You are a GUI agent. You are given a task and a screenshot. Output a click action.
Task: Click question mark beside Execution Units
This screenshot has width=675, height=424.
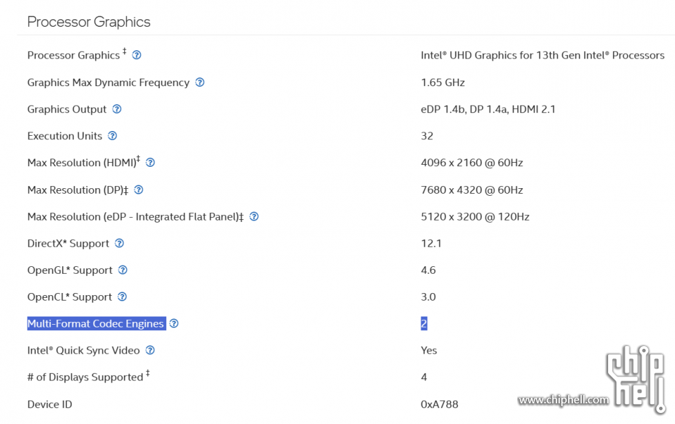point(112,136)
